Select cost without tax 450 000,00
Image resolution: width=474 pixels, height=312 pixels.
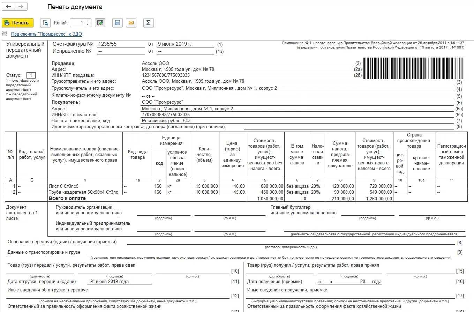click(265, 192)
